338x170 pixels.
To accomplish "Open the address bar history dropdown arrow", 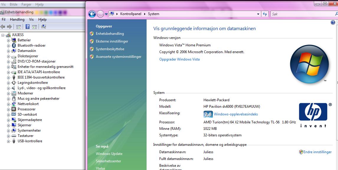I will pos(258,14).
